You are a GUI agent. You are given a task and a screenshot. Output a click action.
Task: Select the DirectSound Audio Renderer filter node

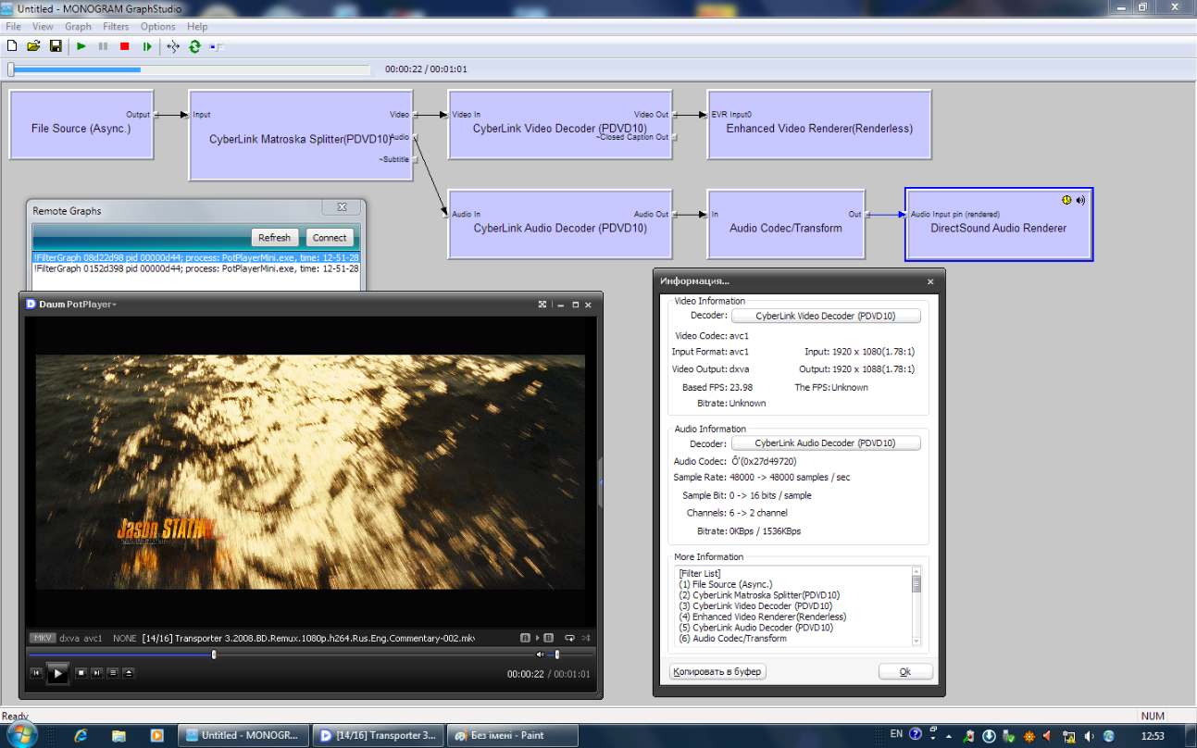[999, 227]
